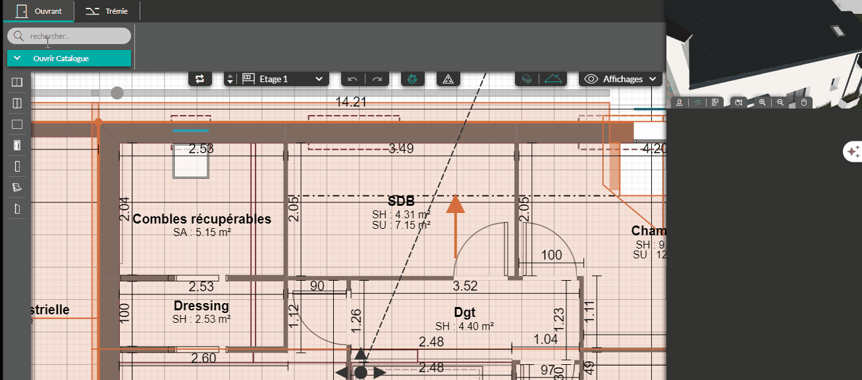Zoom in on the 3D view
862x380 pixels.
763,103
